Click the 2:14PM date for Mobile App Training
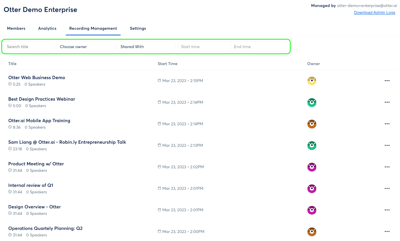This screenshot has width=400, height=241. pos(183,124)
